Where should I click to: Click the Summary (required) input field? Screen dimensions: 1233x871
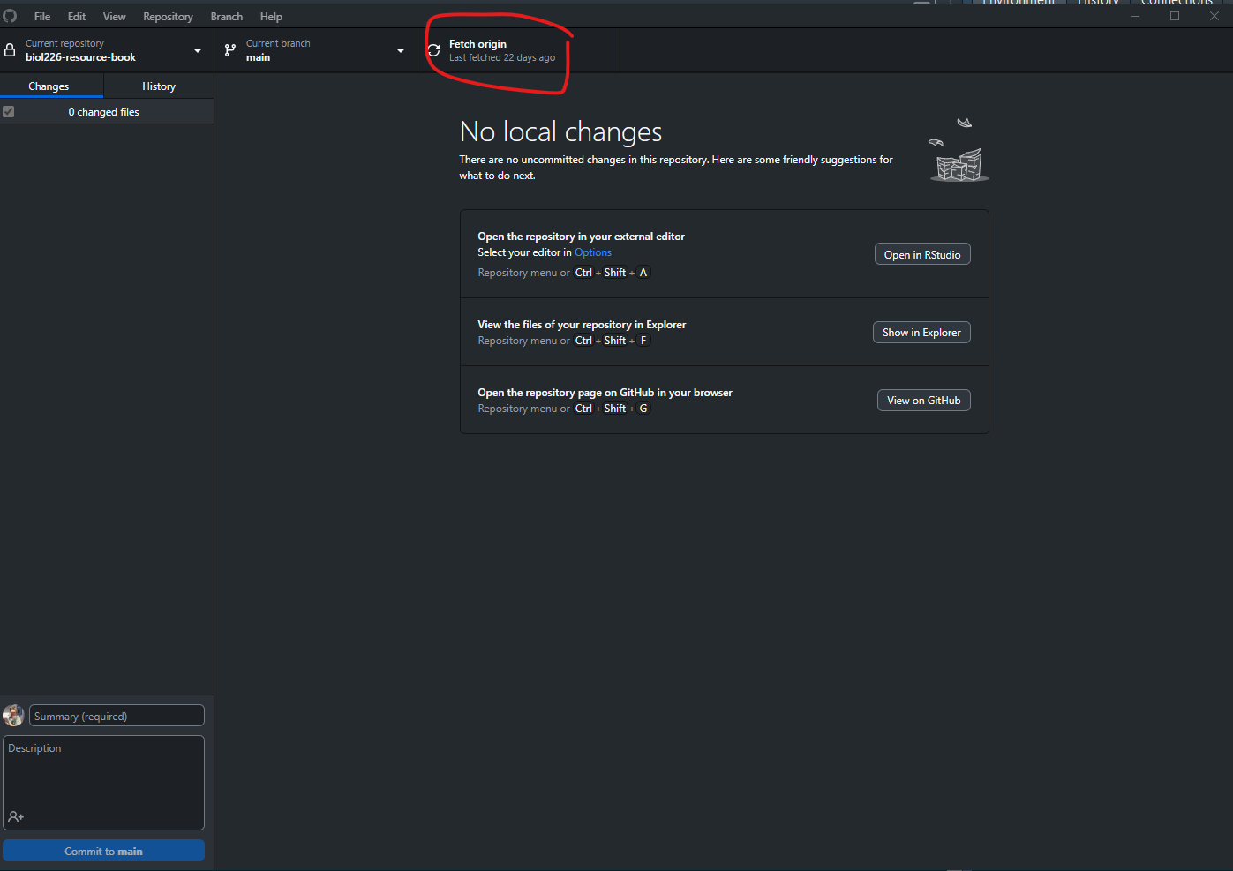click(117, 716)
